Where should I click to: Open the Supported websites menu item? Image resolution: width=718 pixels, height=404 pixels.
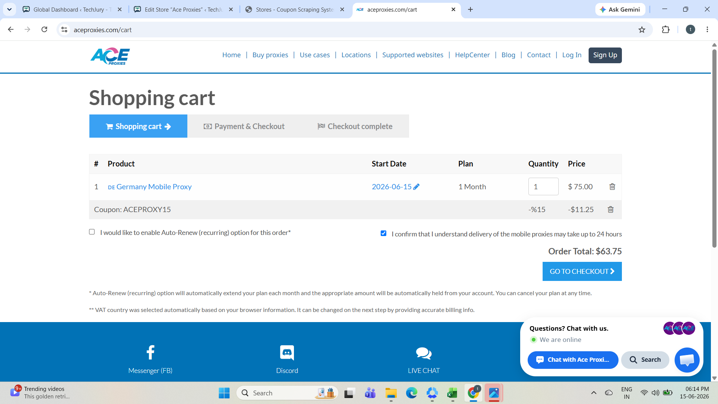pyautogui.click(x=412, y=55)
